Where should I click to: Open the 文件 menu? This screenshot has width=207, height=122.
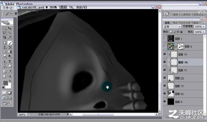point(8,8)
